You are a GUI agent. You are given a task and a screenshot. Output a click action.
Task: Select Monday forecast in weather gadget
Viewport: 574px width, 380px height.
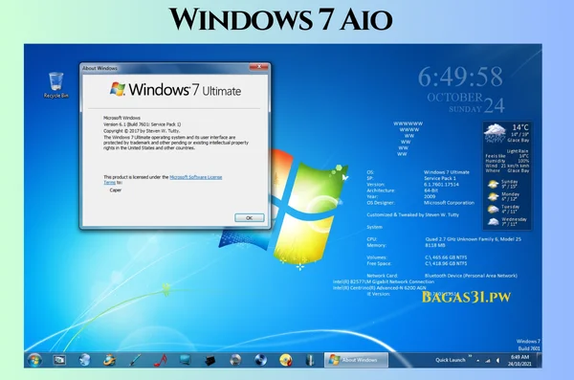coord(503,196)
